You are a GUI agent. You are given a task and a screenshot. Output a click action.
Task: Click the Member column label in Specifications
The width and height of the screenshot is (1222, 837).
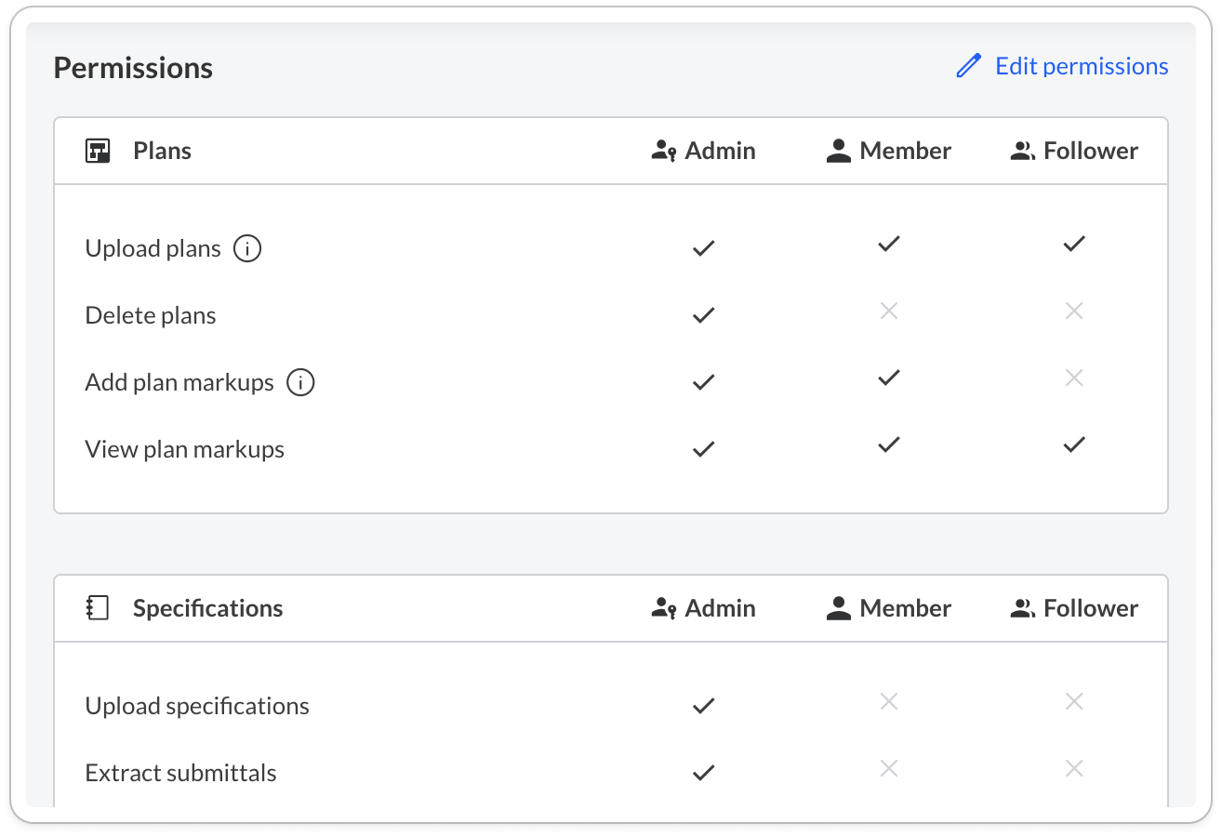pyautogui.click(x=905, y=608)
